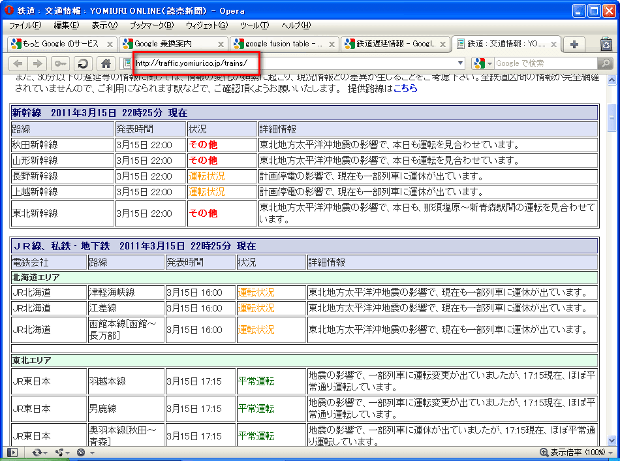620x461 pixels.
Task: Focus the Google で検索 search field
Action: coord(546,63)
